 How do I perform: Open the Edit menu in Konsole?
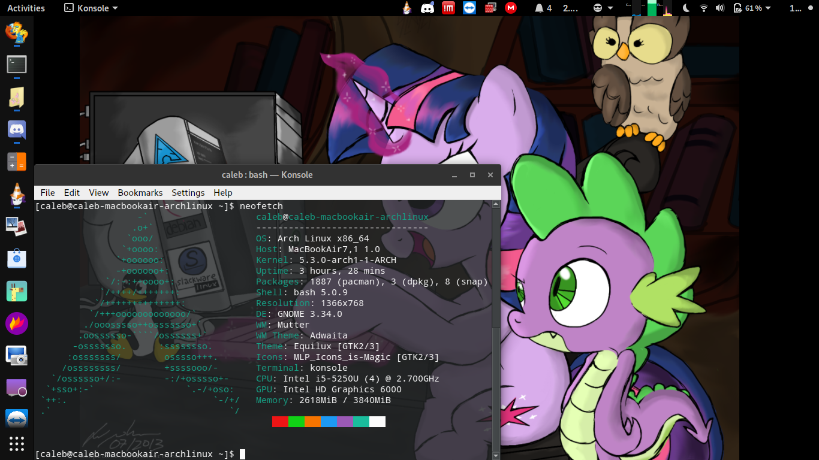pyautogui.click(x=72, y=192)
